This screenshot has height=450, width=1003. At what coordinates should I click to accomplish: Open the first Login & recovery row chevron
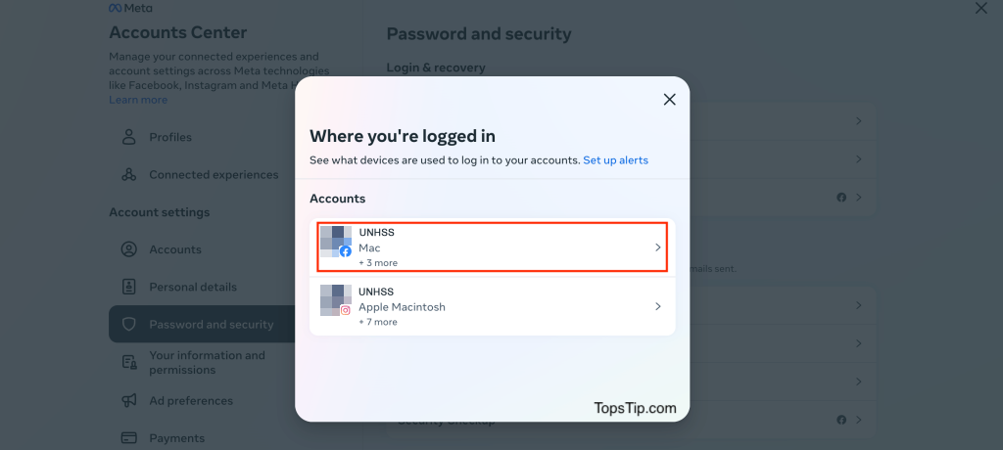(x=859, y=121)
